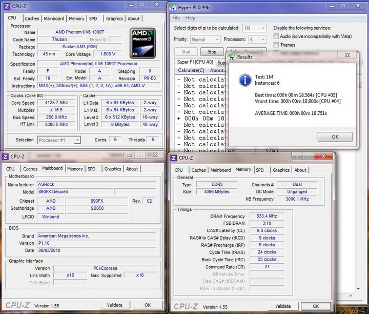
Task: Click OK in the Memory CPU-Z window
Action: point(316,306)
